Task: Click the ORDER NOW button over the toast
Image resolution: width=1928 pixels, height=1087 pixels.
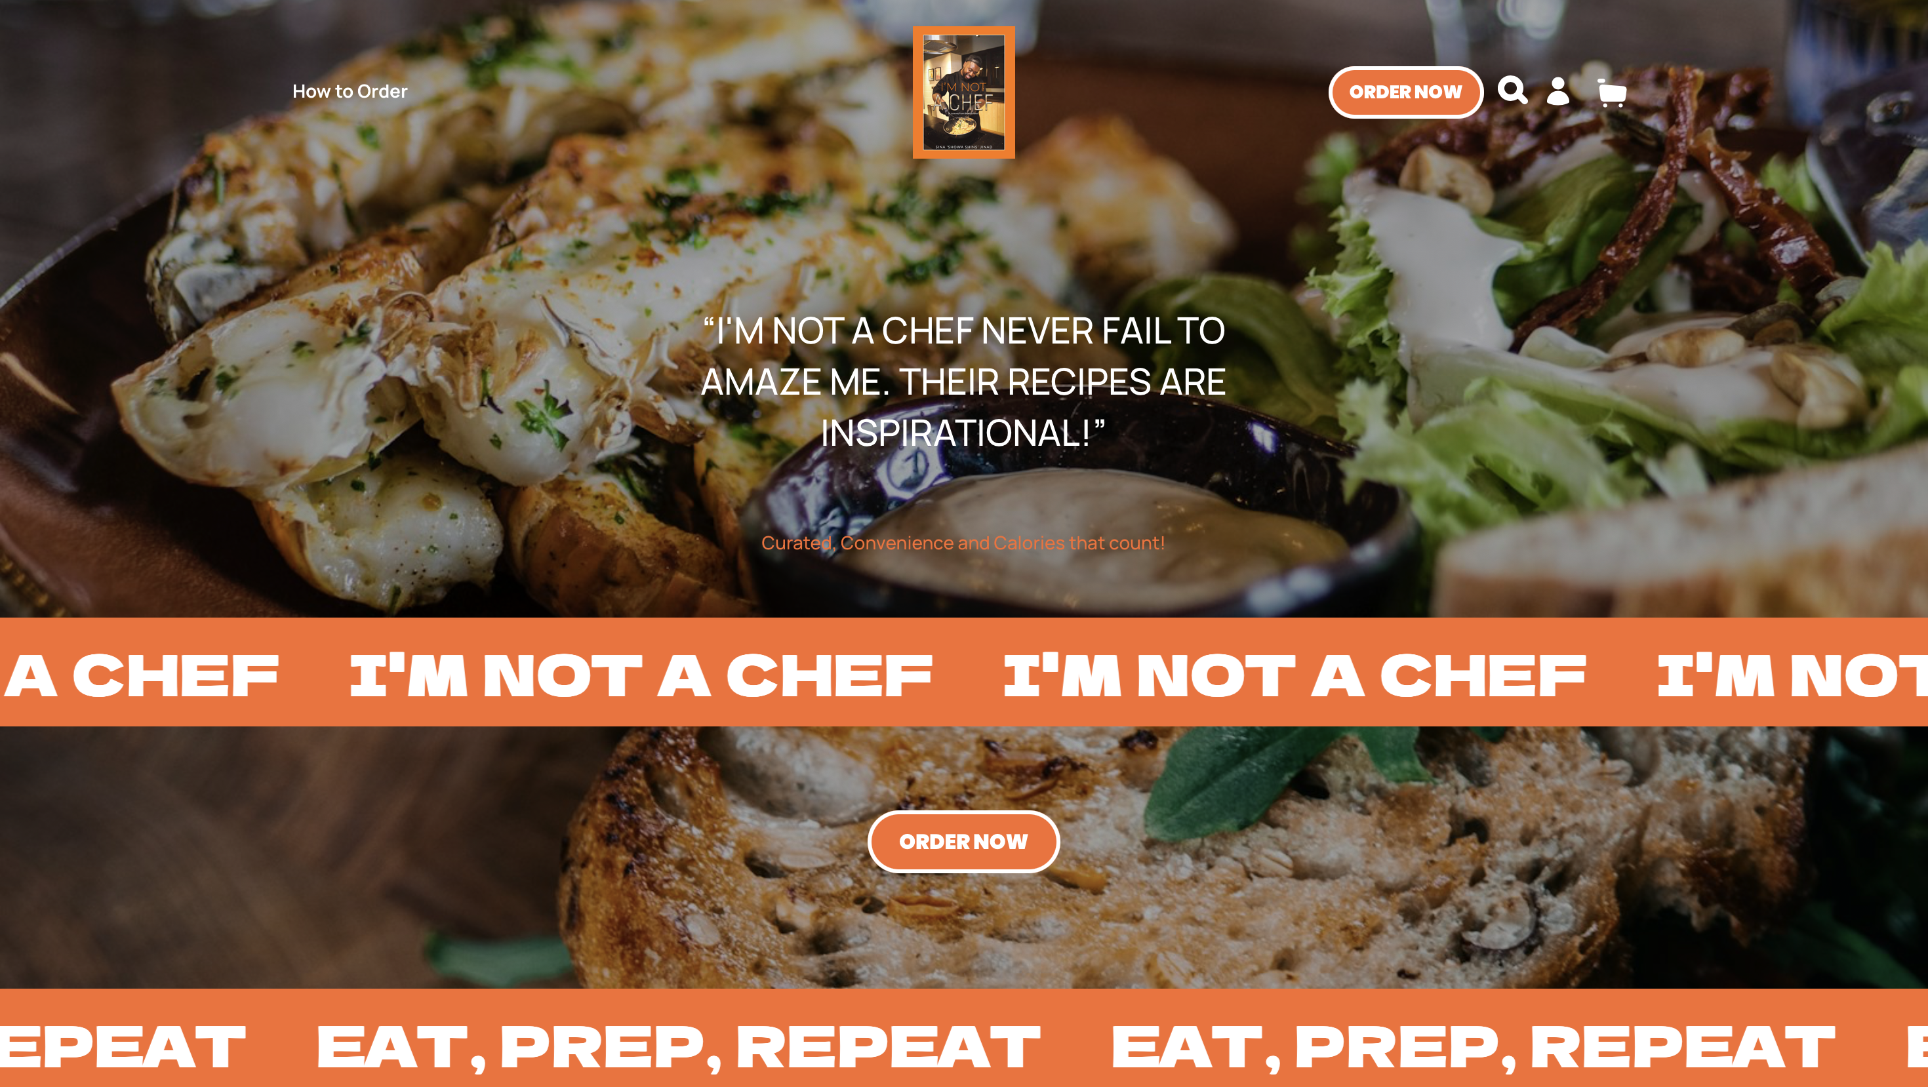Action: coord(963,842)
